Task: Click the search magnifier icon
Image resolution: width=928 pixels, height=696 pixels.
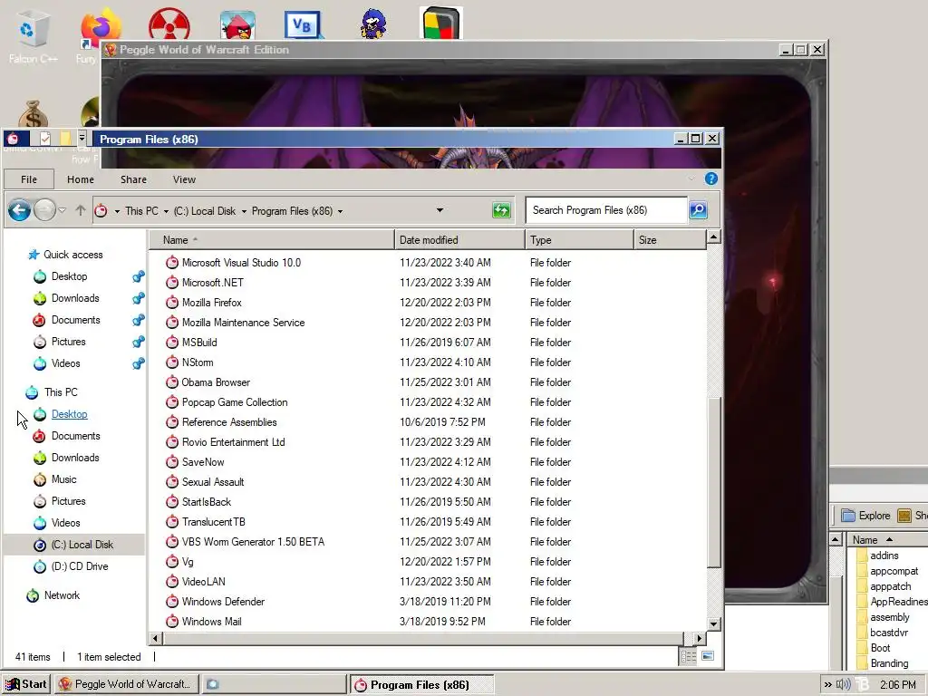Action: point(699,210)
